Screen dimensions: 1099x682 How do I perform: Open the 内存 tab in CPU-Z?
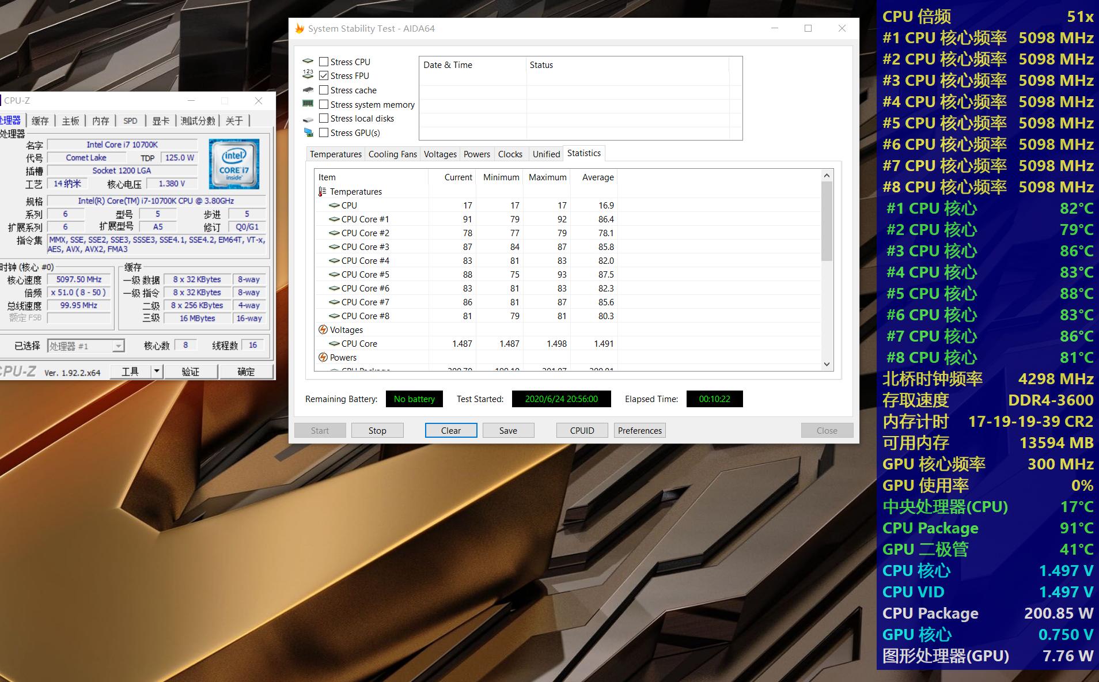tap(100, 120)
